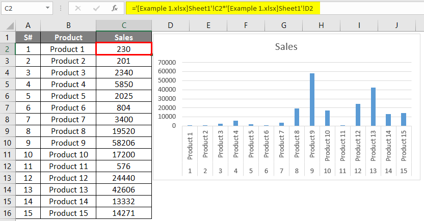424x221 pixels.
Task: Click into the formula bar text
Action: (222, 8)
